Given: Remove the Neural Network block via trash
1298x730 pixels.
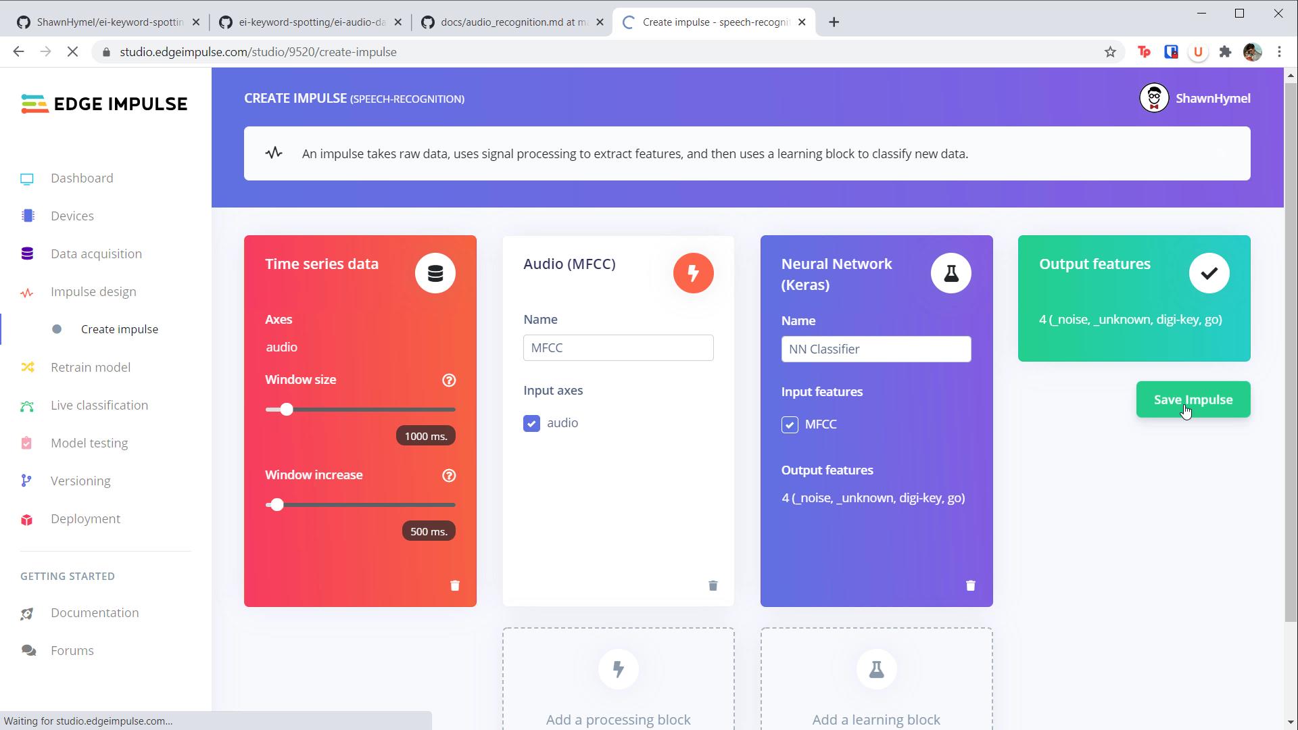Looking at the screenshot, I should (970, 585).
